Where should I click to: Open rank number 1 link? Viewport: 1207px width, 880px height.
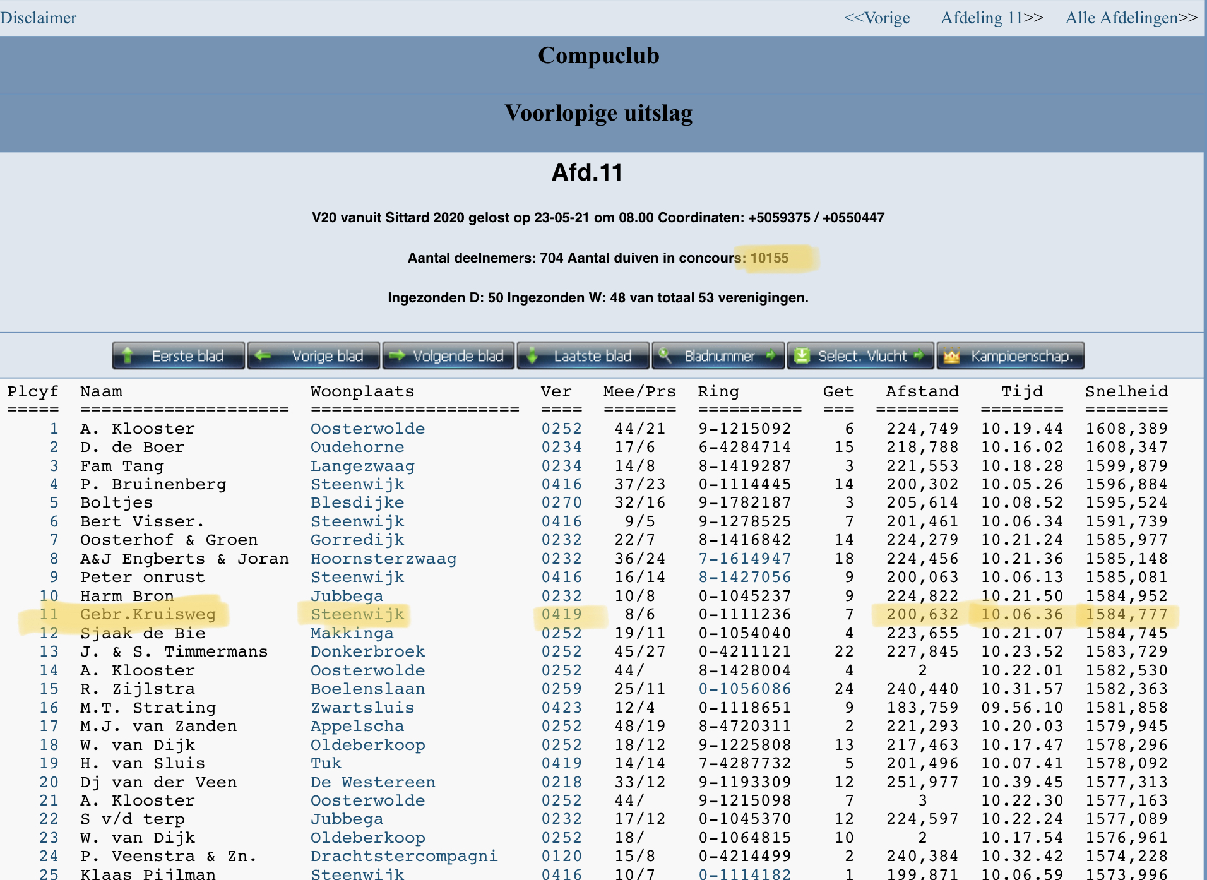tap(54, 429)
